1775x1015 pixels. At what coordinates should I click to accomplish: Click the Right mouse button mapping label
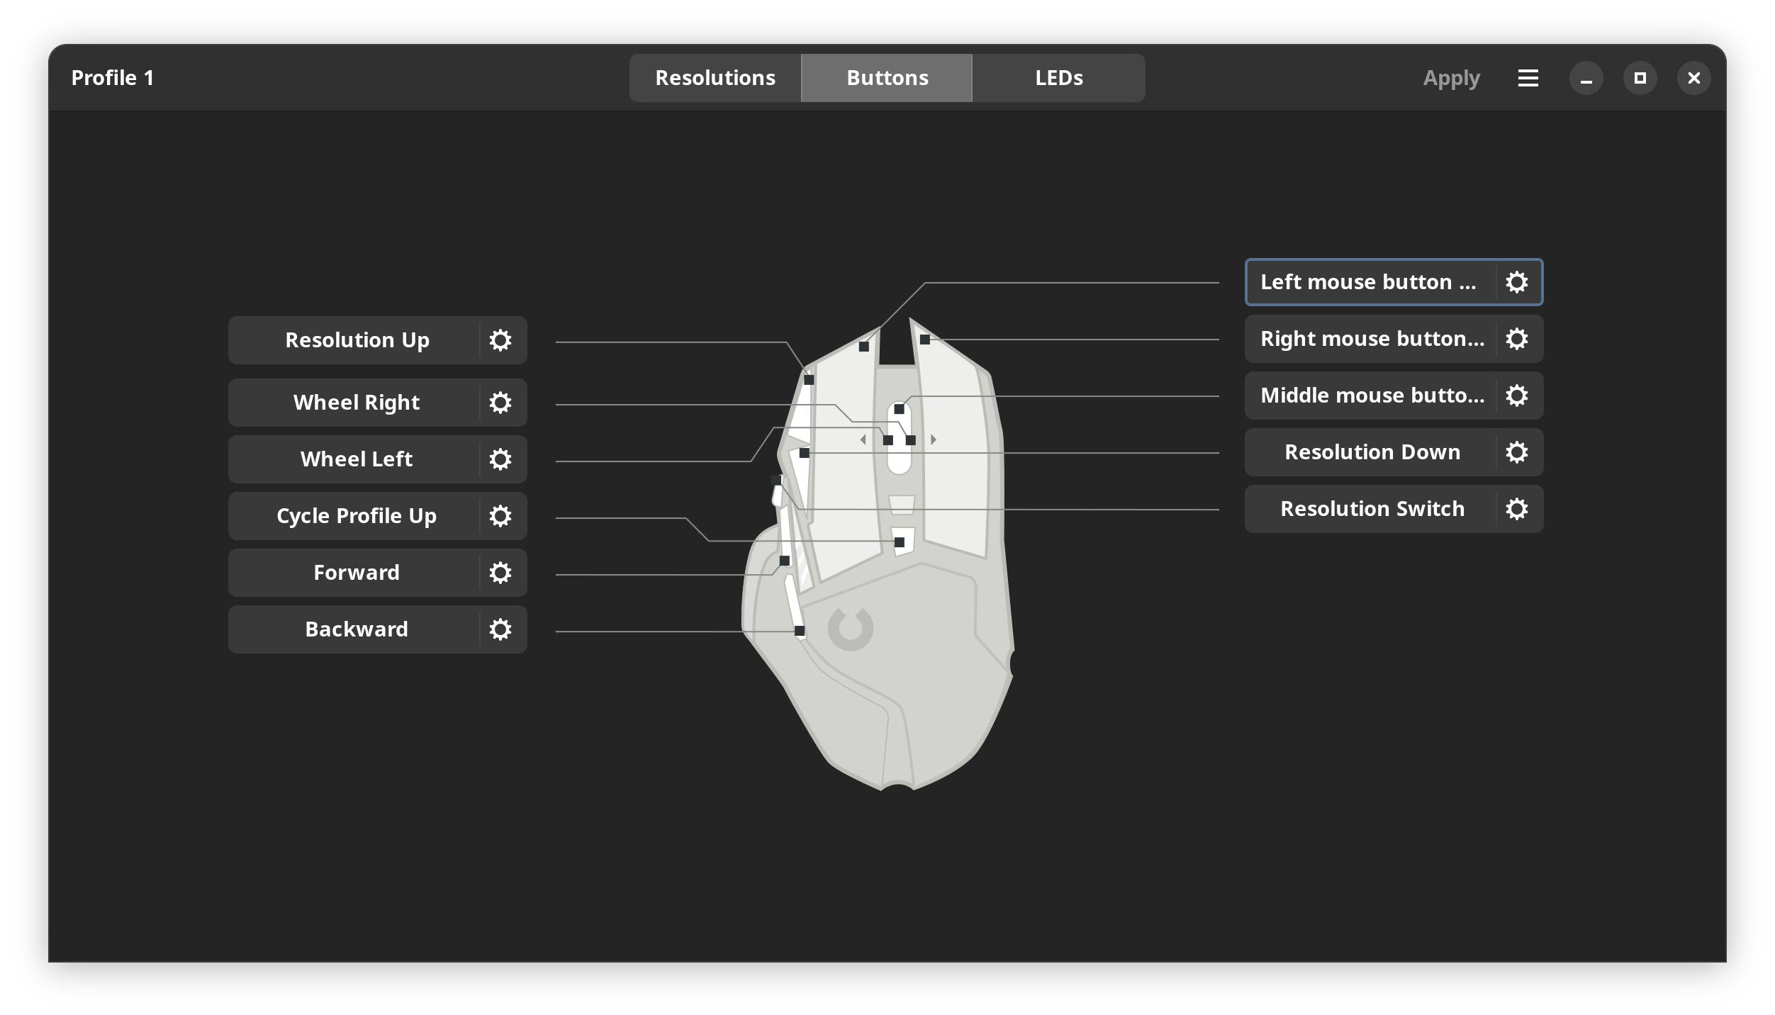1372,339
